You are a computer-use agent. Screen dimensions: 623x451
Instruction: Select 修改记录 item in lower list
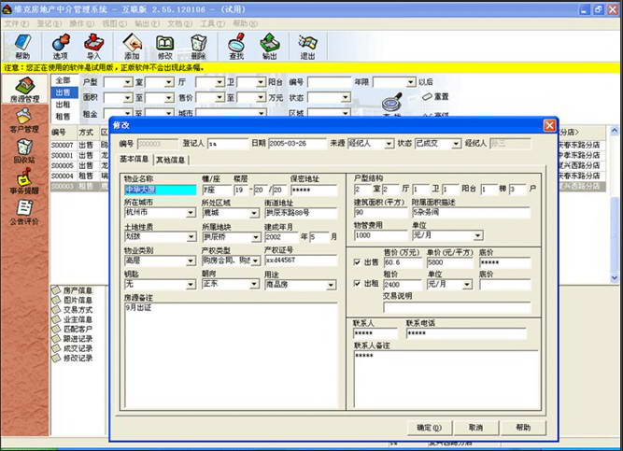pyautogui.click(x=72, y=358)
